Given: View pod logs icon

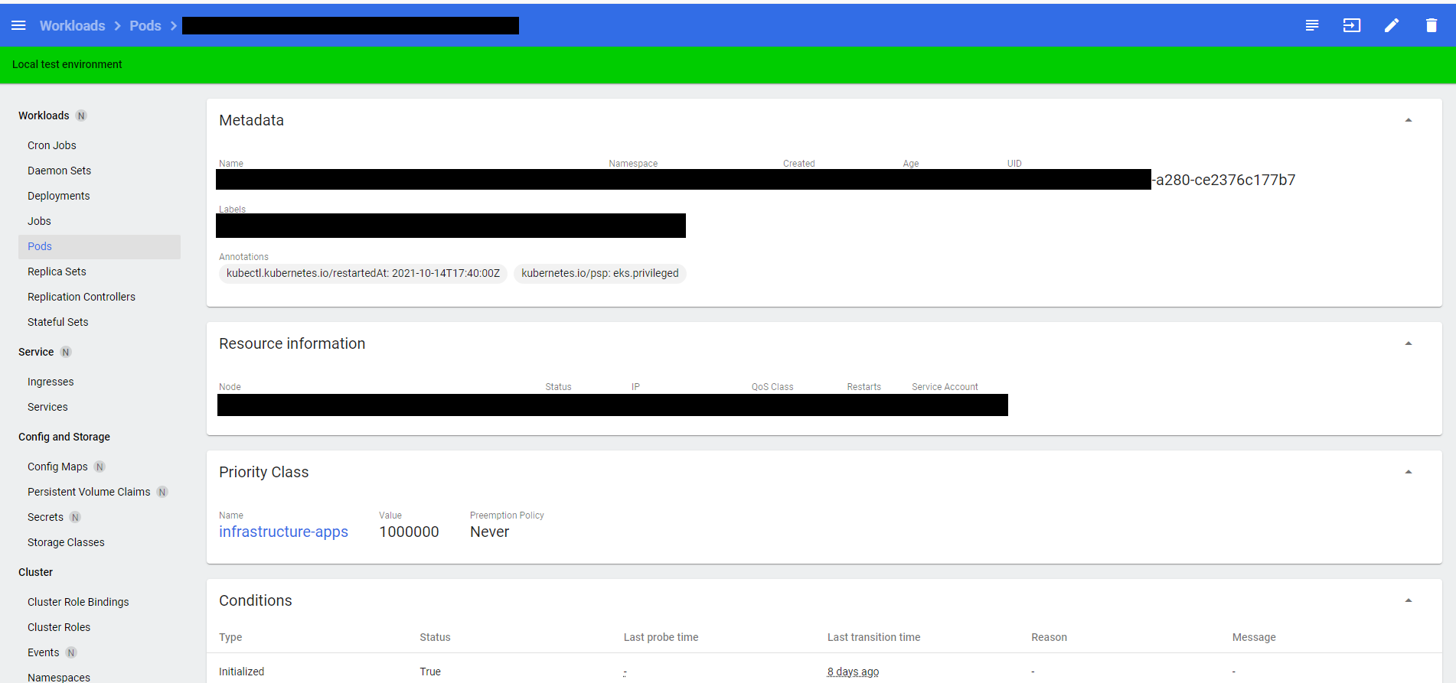Looking at the screenshot, I should [x=1312, y=25].
